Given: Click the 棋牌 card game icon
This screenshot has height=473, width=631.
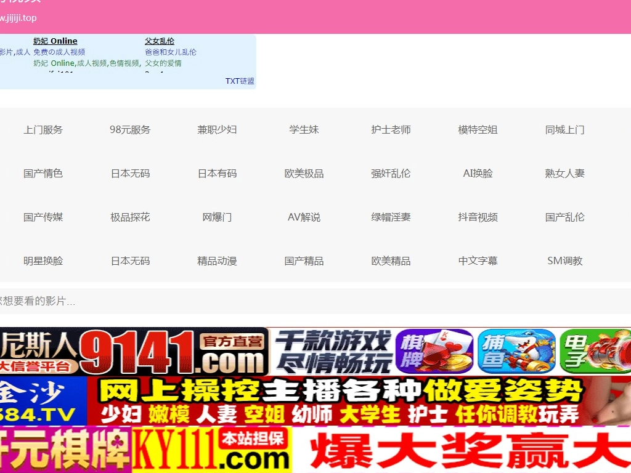Looking at the screenshot, I should coord(434,351).
